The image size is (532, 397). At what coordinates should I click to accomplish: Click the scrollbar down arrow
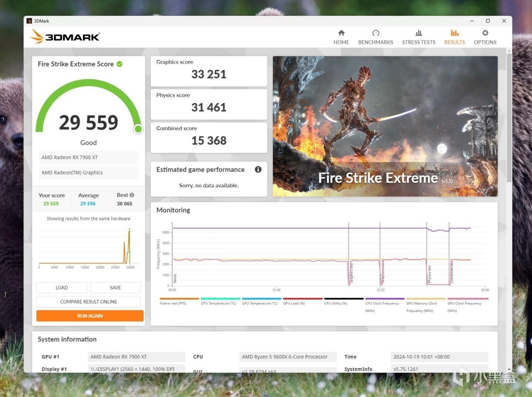click(509, 369)
